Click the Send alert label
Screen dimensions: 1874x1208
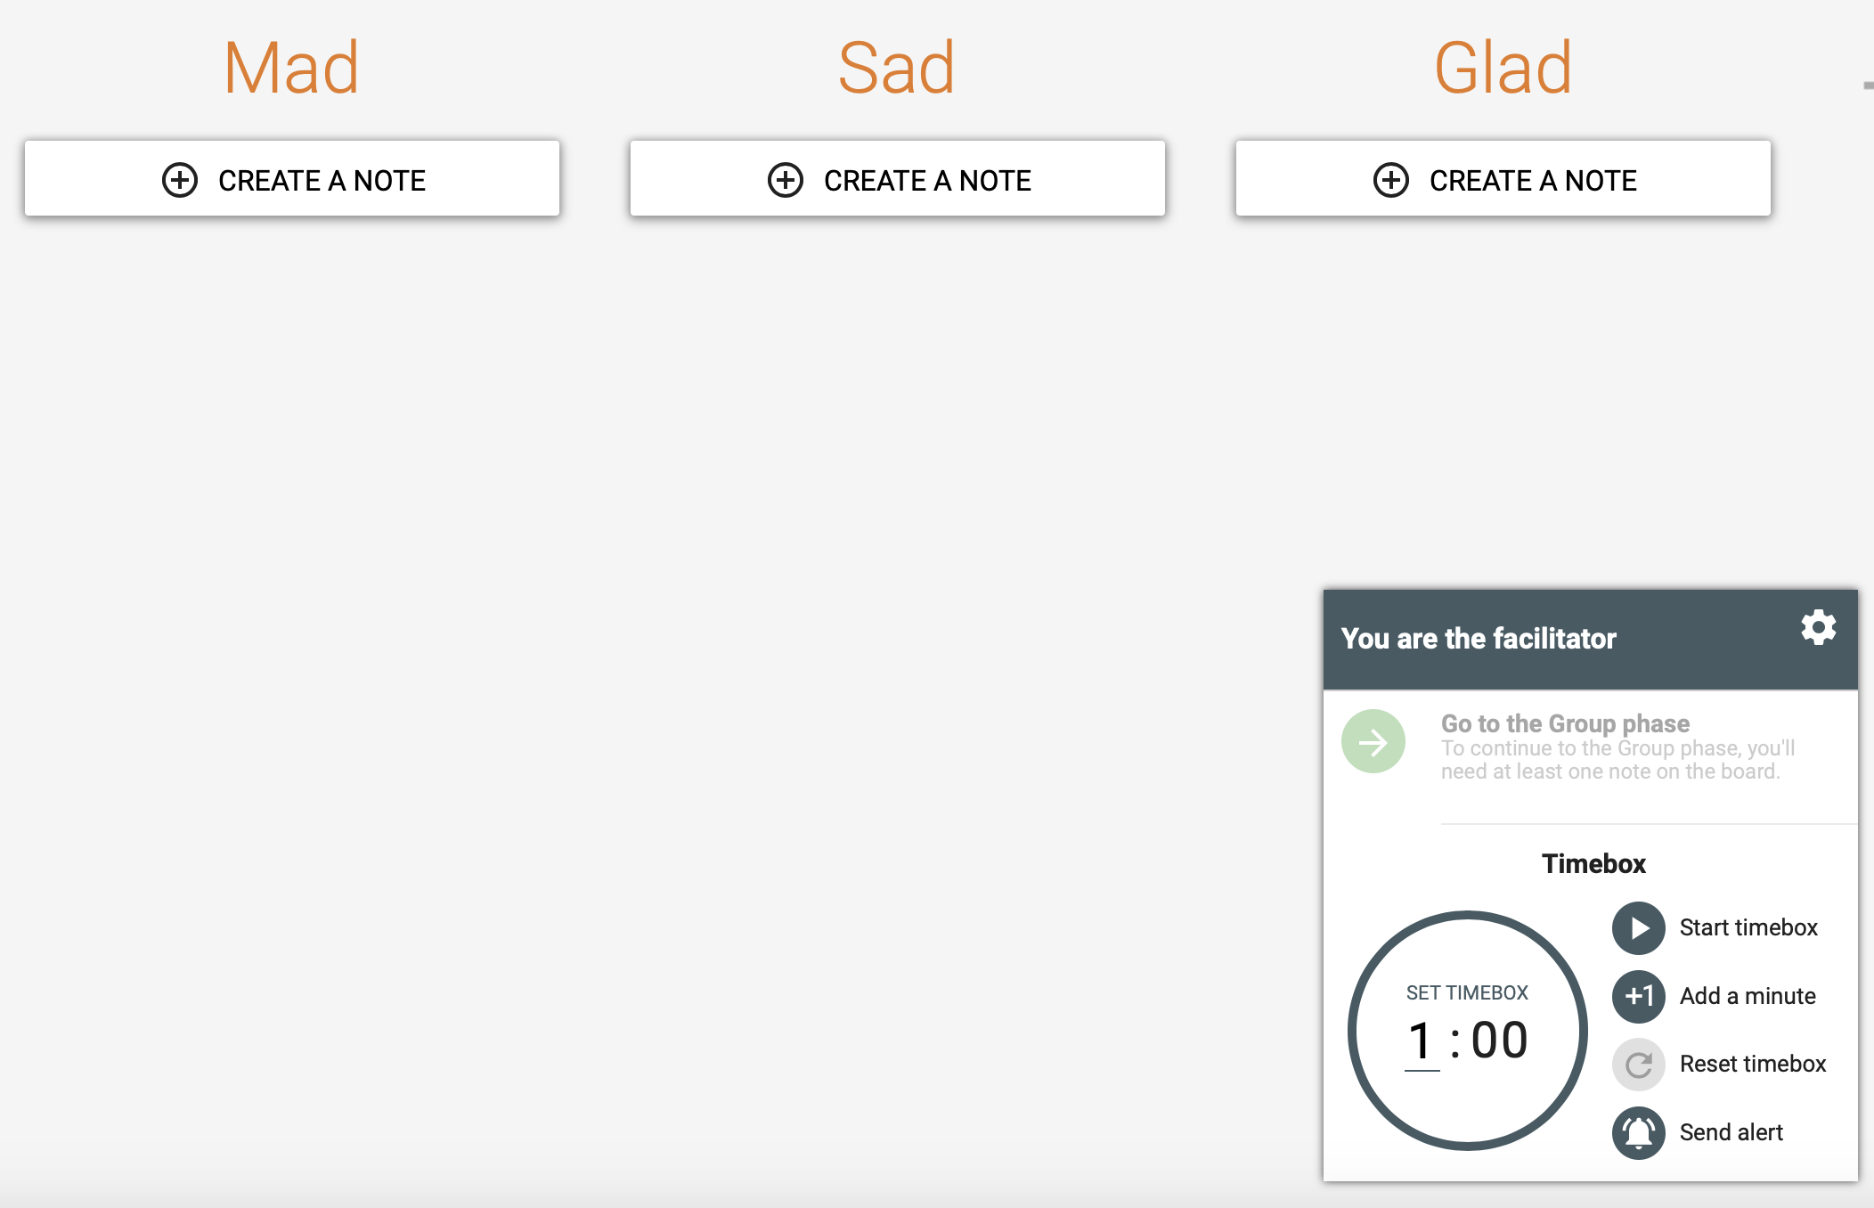[1731, 1133]
